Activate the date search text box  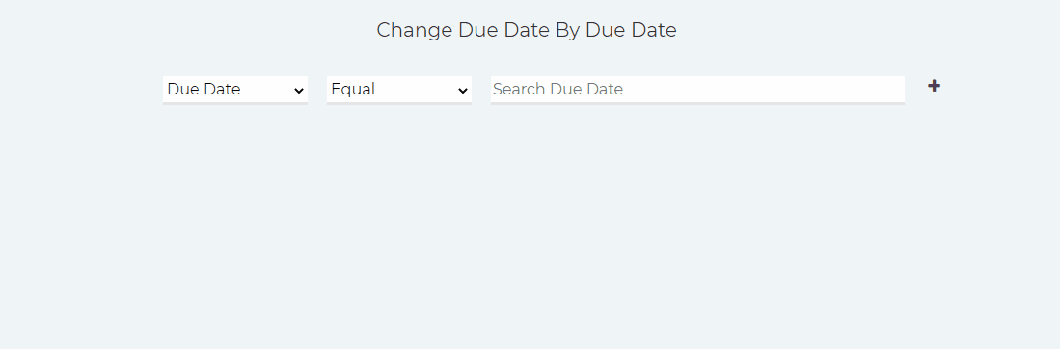pyautogui.click(x=697, y=90)
